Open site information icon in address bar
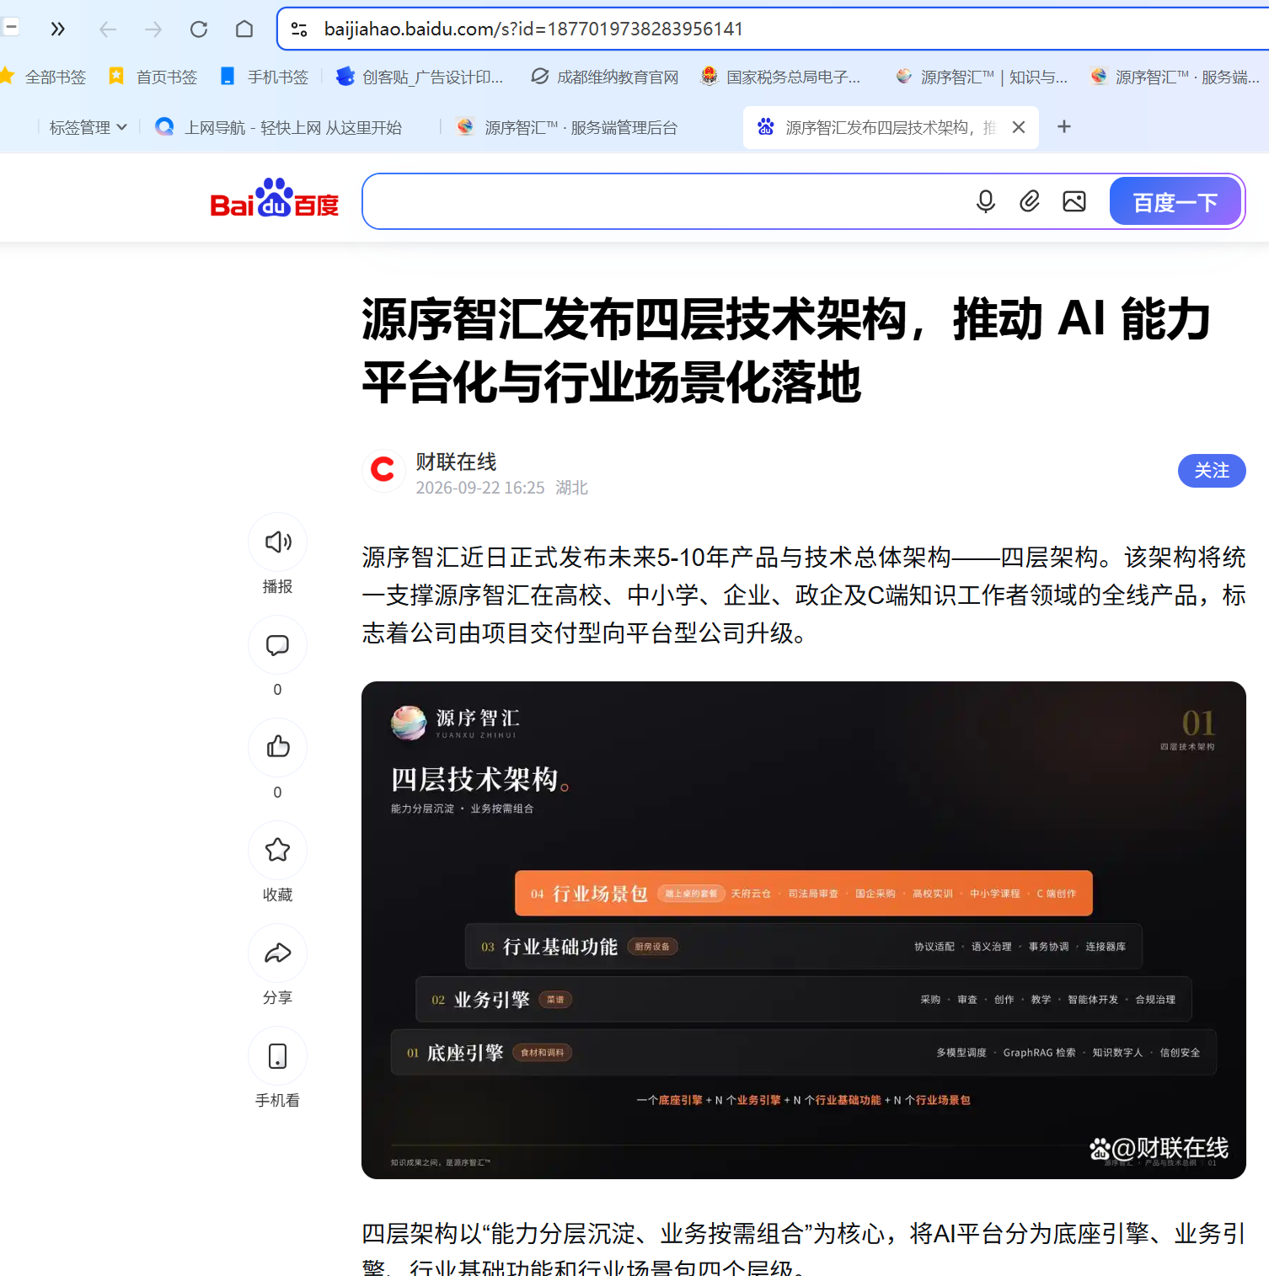1269x1276 pixels. pos(299,29)
